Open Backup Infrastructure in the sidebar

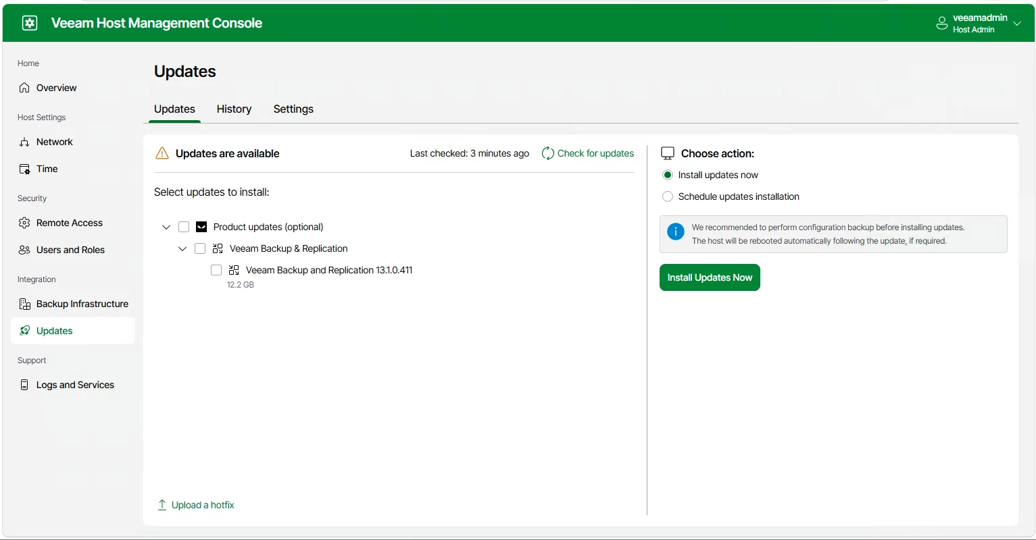pos(73,304)
